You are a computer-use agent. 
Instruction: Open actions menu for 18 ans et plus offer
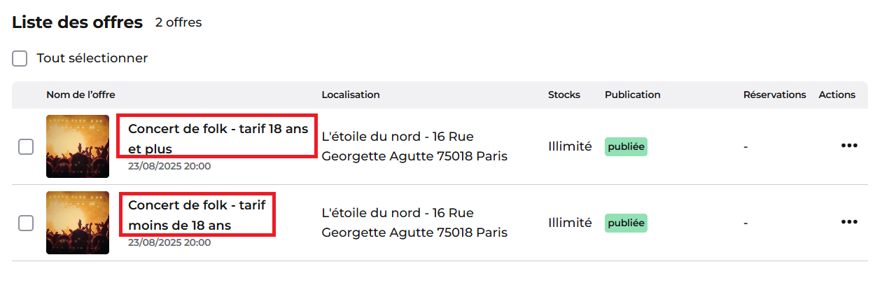(x=849, y=146)
